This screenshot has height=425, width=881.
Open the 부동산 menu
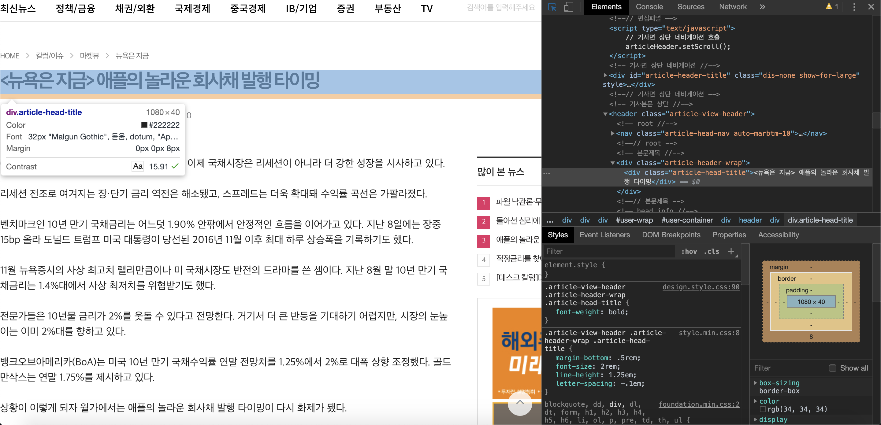tap(388, 8)
